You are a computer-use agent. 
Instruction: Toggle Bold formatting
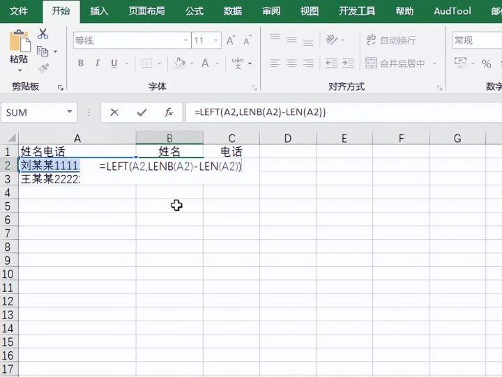(81, 63)
